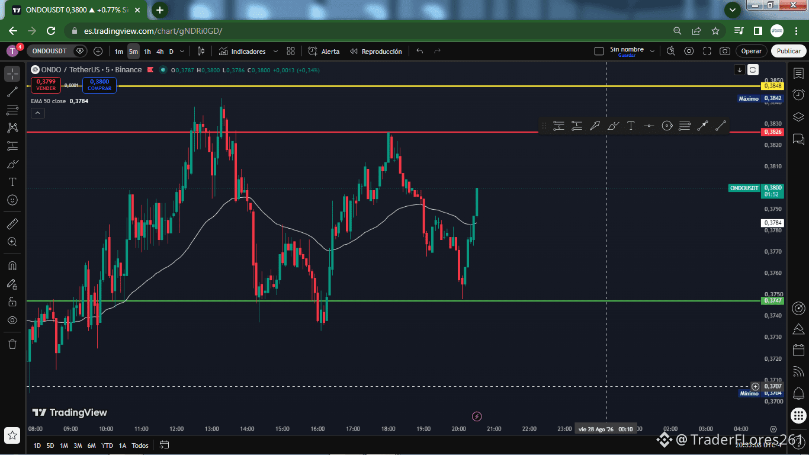Image resolution: width=809 pixels, height=455 pixels.
Task: Collapse the indicator legend chevron
Action: [x=37, y=113]
